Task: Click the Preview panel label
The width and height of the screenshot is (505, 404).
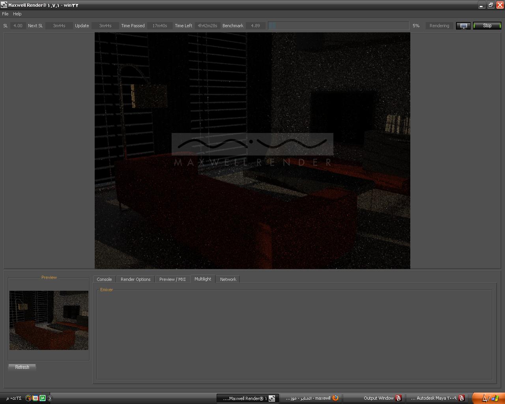Action: coord(49,277)
